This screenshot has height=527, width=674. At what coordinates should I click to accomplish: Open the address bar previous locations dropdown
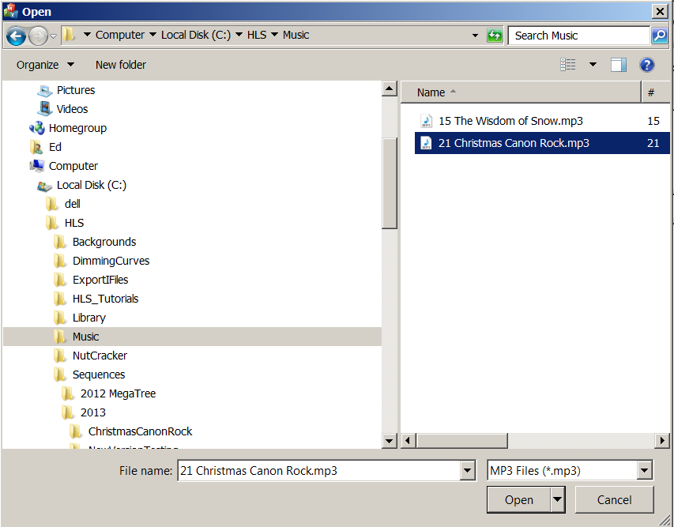tap(475, 36)
